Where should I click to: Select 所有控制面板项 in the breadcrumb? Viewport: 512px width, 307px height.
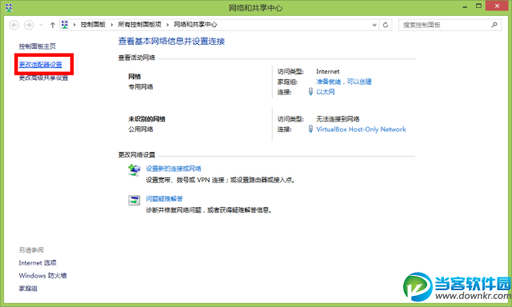140,25
